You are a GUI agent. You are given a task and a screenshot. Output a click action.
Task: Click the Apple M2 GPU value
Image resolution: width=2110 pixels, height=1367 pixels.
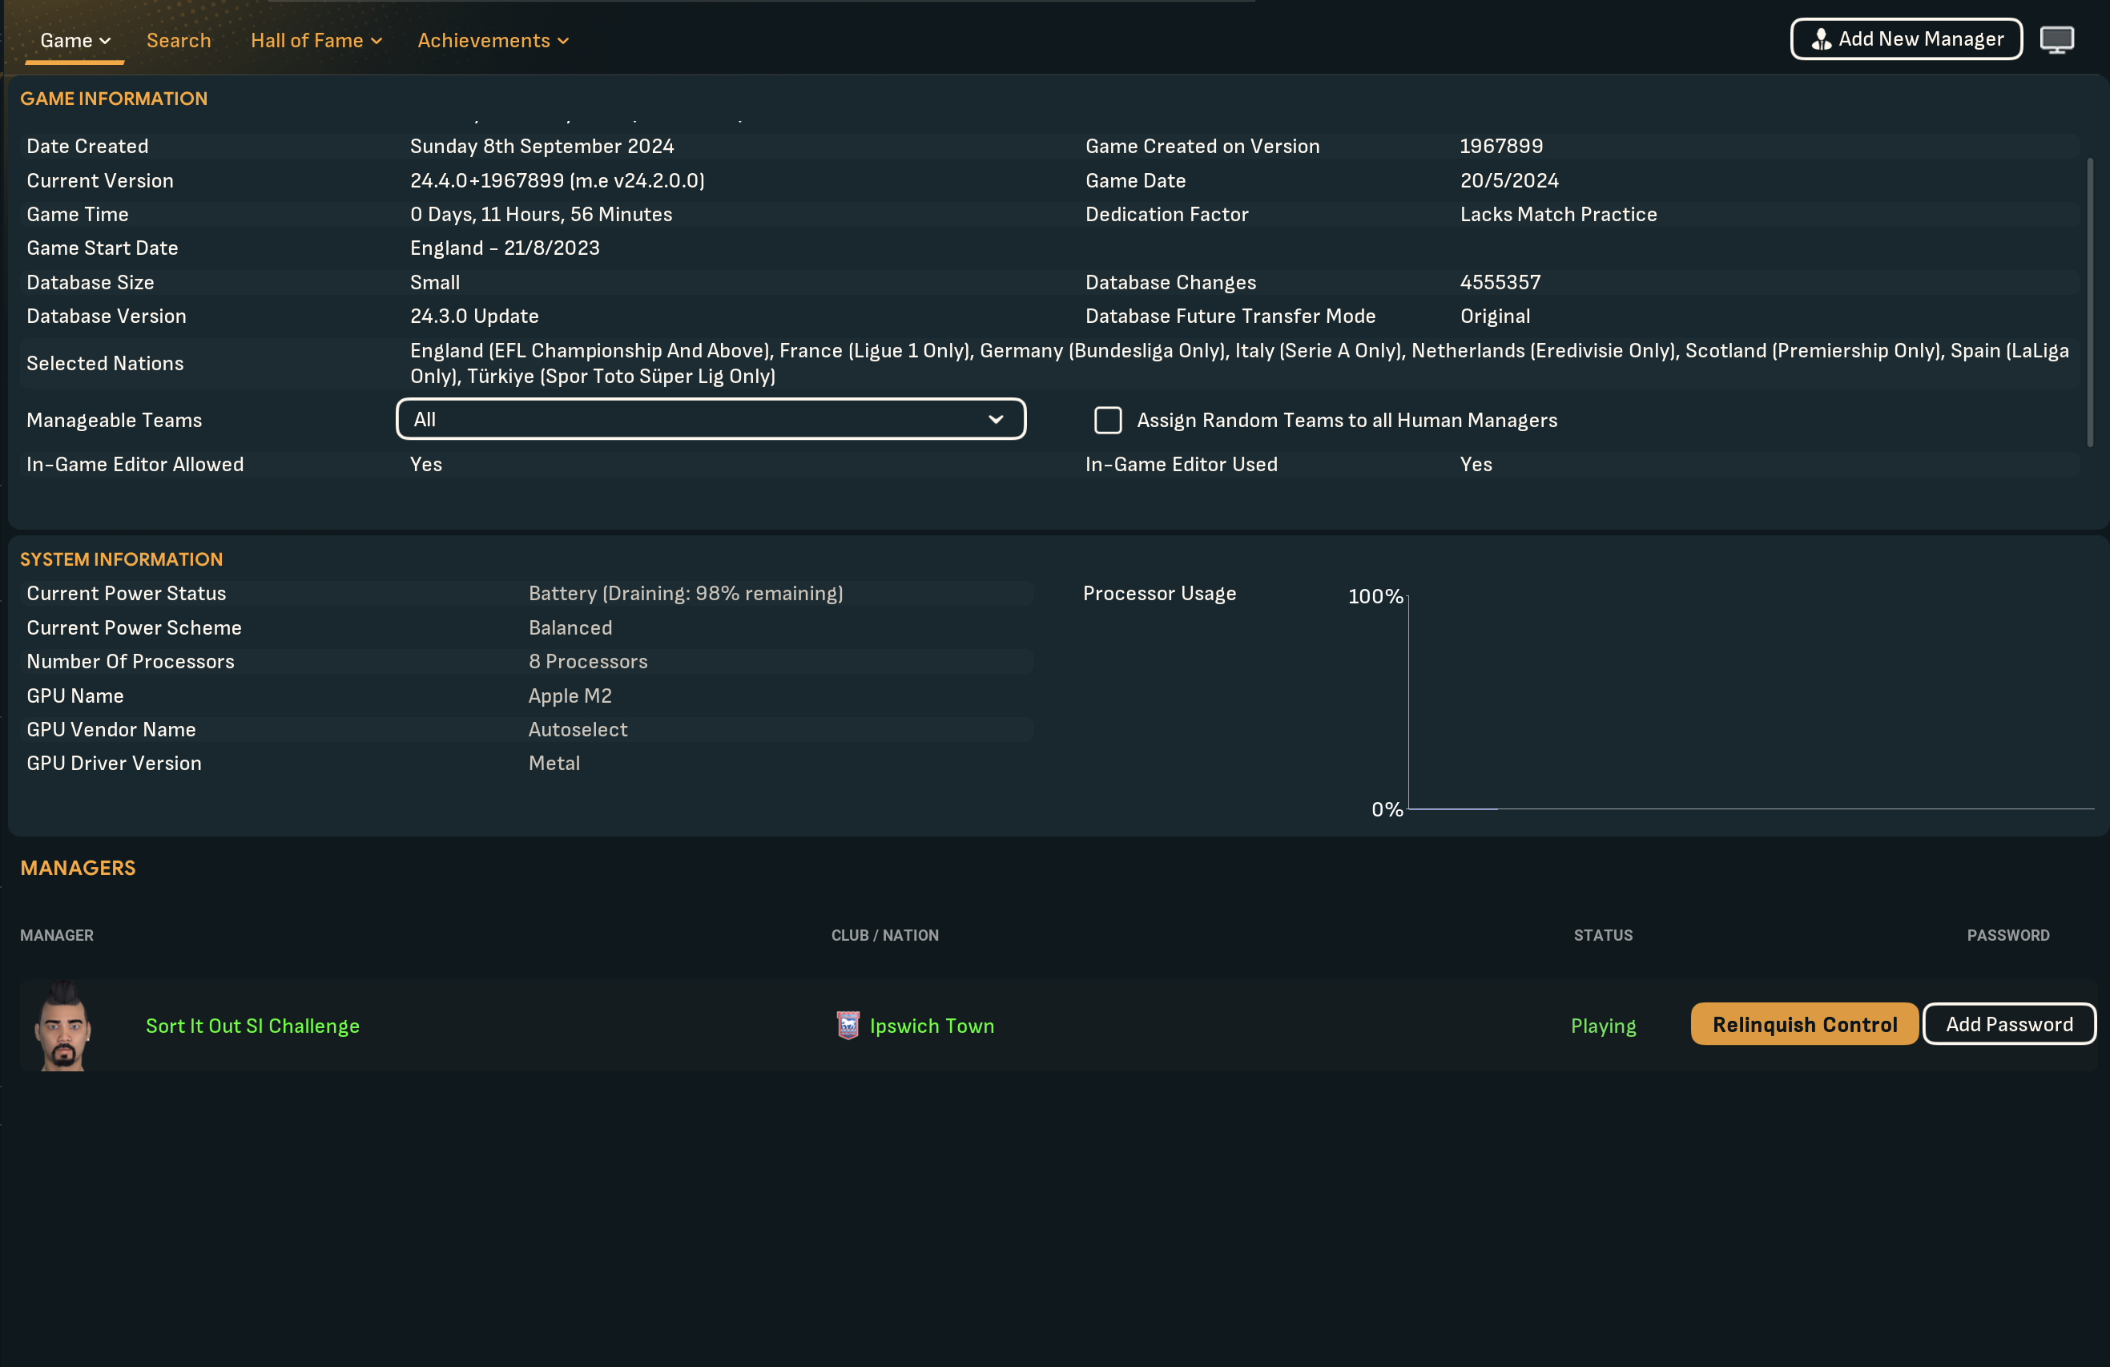[x=570, y=696]
